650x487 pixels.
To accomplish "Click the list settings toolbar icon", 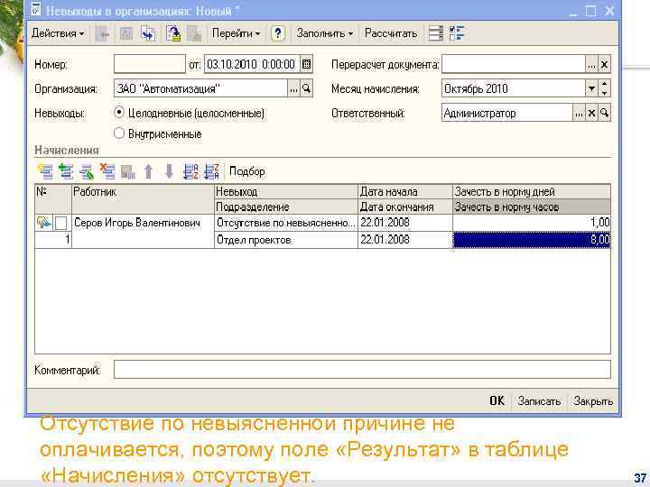I will tap(435, 33).
